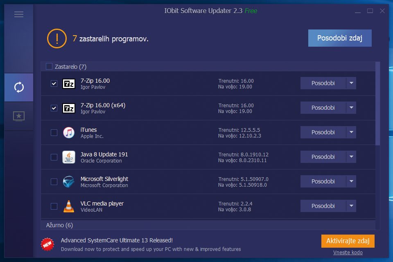Screen dimensions: 393x262
Task: Click the Aktivirajte zdaj button
Action: 348,241
